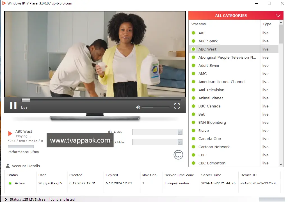Click the scroll up arrow of stream list
The width and height of the screenshot is (288, 202).
pos(281,23)
